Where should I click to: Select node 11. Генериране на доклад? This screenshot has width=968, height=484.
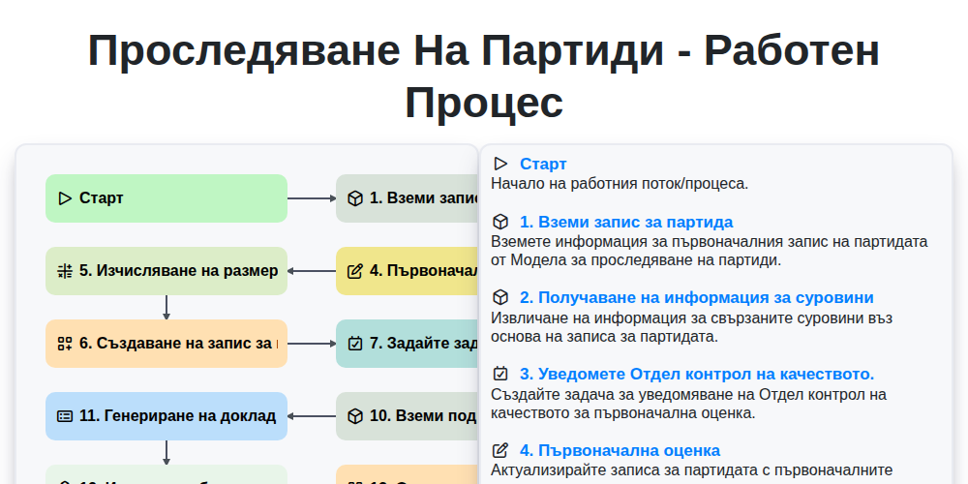(x=166, y=416)
